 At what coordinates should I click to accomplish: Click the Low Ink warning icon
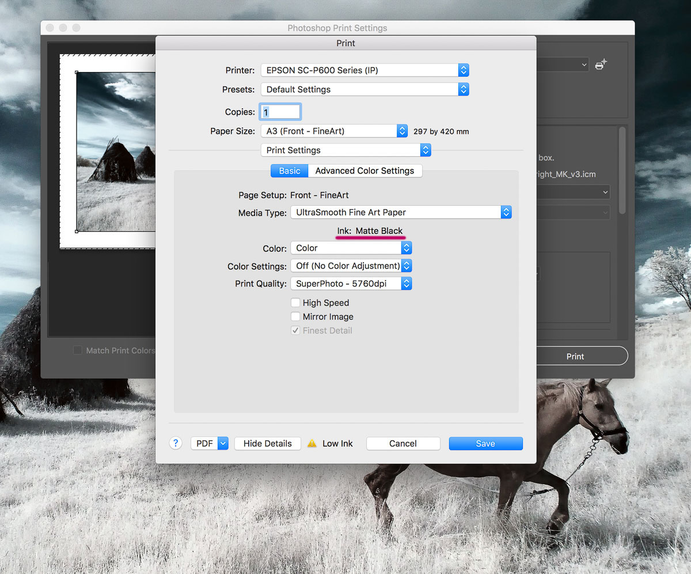(312, 443)
